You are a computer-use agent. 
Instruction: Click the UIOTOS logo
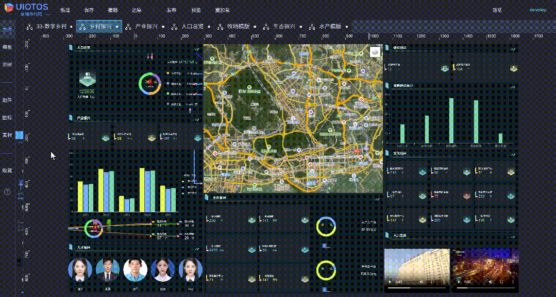pos(27,9)
